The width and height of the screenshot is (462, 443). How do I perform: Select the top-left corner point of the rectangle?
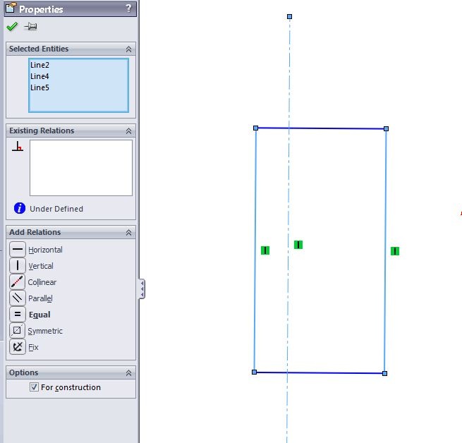pyautogui.click(x=255, y=128)
